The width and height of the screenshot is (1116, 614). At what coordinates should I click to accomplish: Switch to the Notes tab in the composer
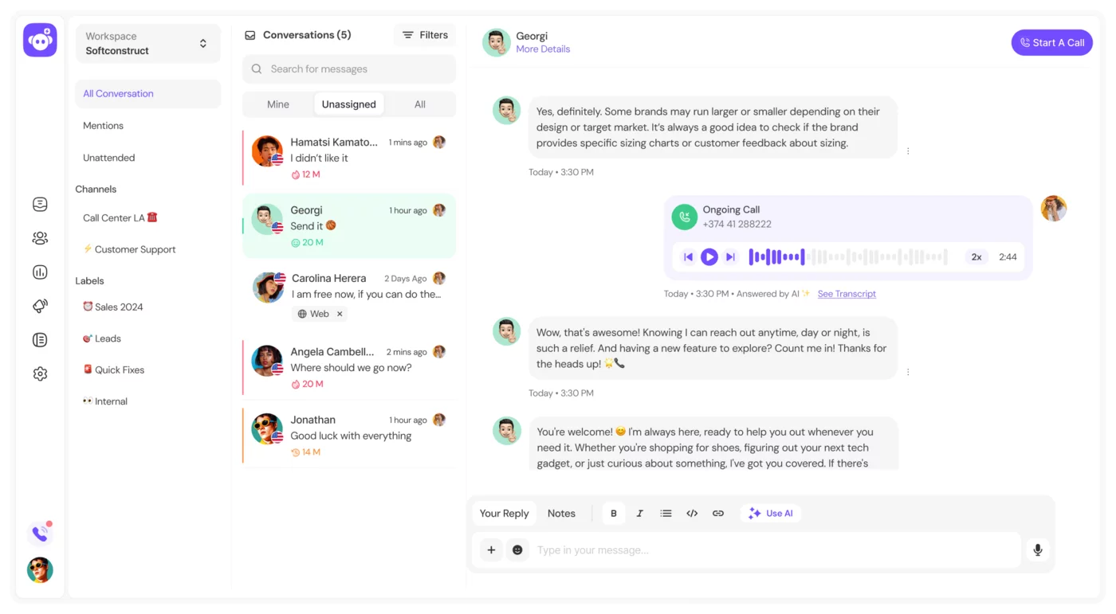(561, 513)
